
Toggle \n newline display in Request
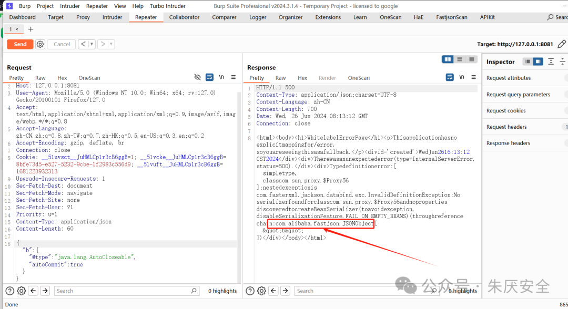[x=221, y=77]
